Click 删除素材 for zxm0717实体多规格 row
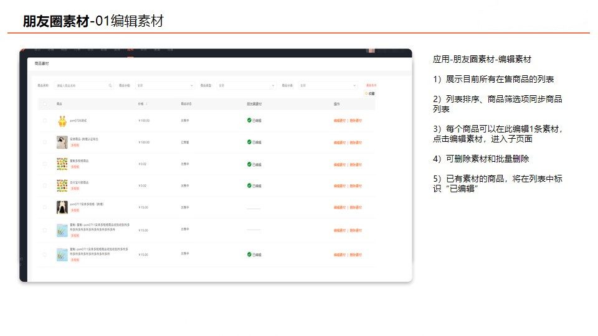This screenshot has width=598, height=336. tap(356, 208)
